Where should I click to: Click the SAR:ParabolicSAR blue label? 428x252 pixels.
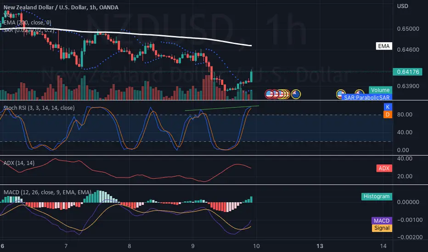366,97
